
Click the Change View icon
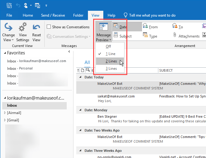[9, 27]
